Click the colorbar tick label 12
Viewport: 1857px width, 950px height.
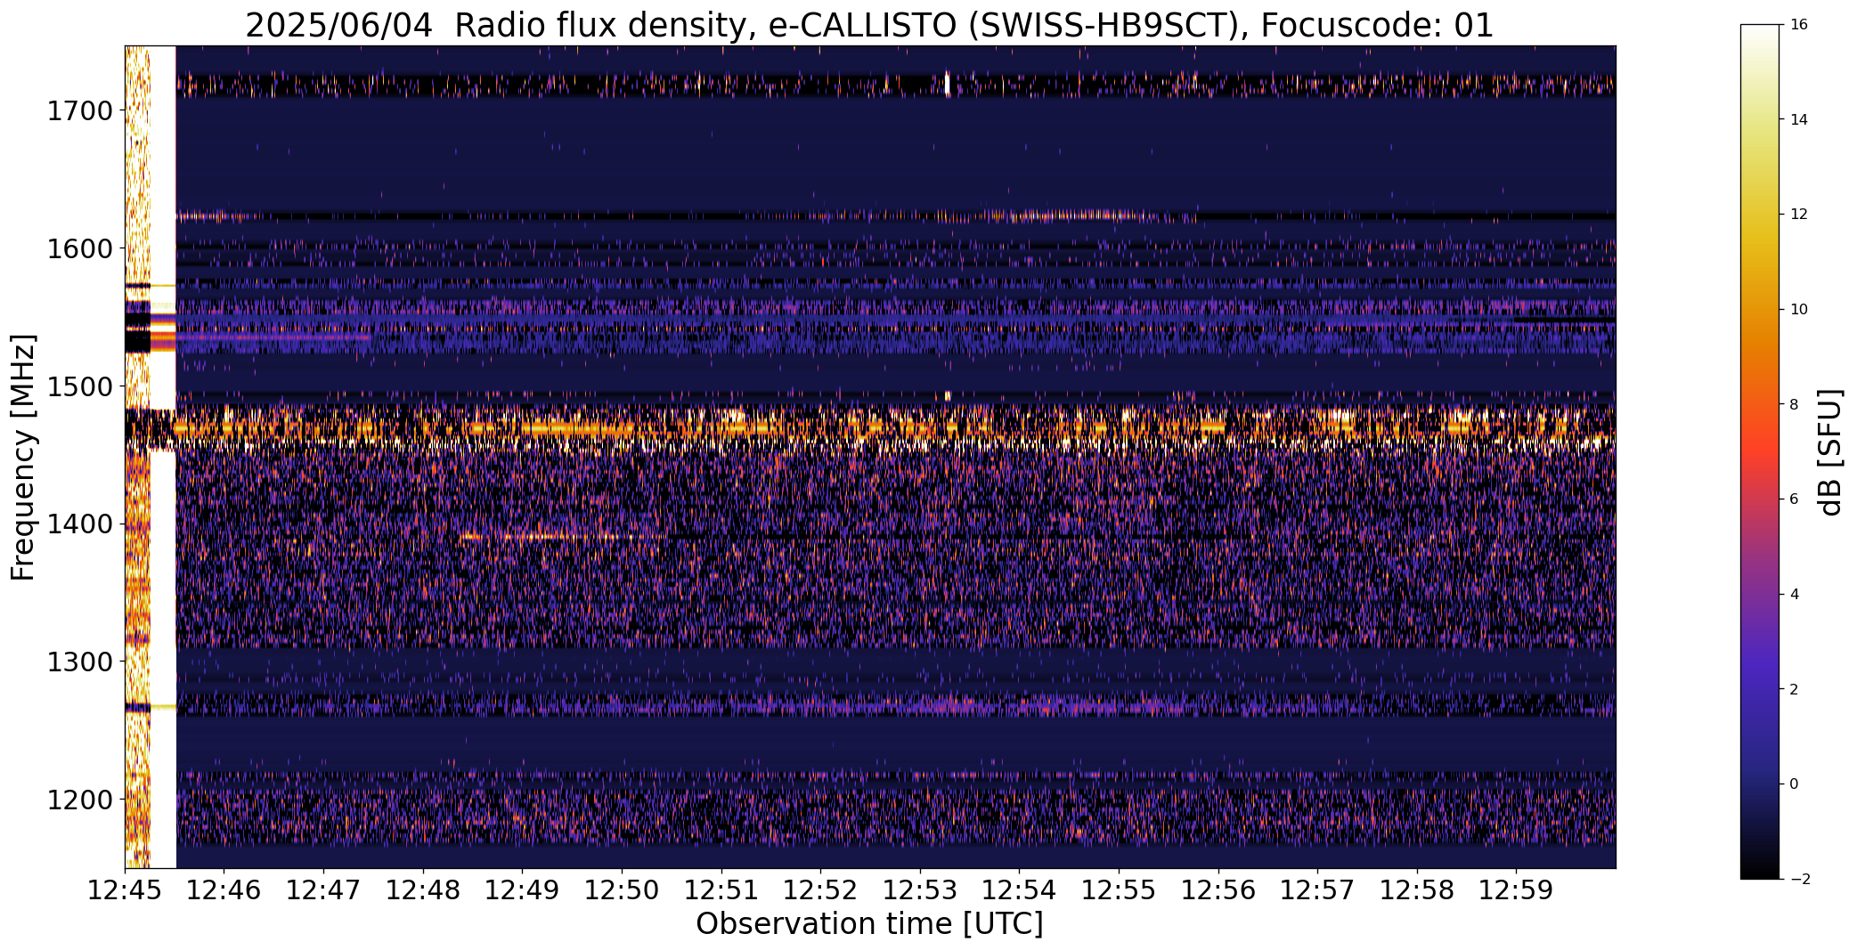pos(1798,215)
